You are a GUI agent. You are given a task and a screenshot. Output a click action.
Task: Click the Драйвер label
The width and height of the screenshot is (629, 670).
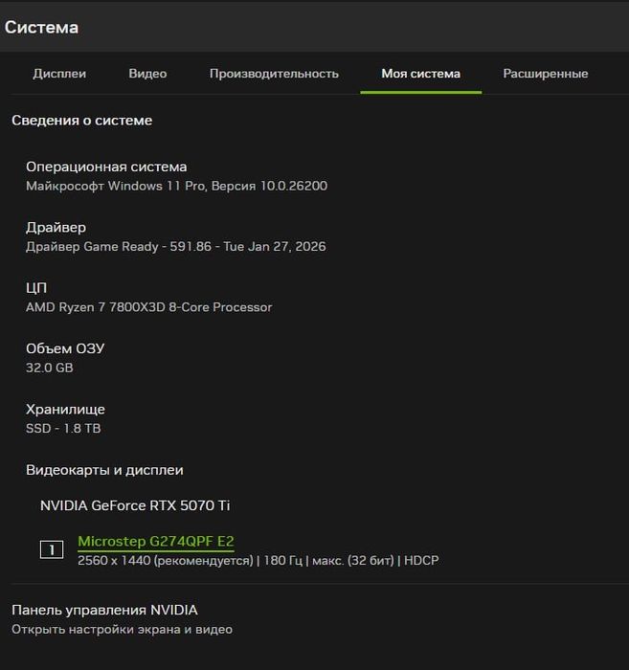point(56,228)
